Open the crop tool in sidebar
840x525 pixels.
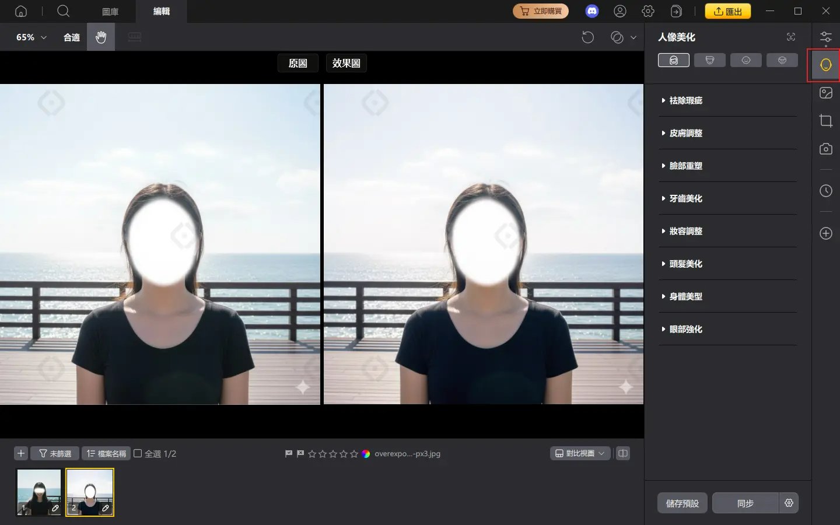[825, 121]
